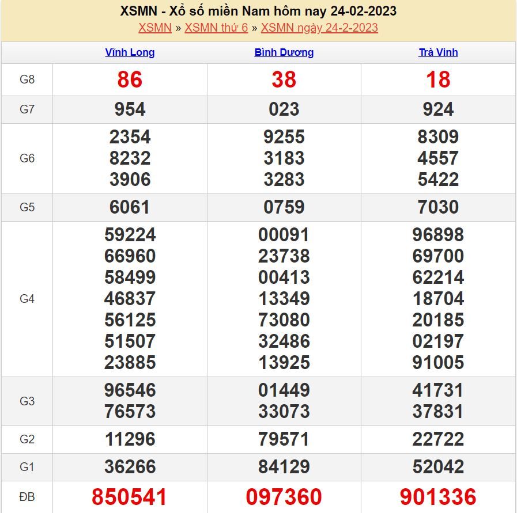Viewport: 517px width, 513px height.
Task: Select the G7 prize row label
Action: tap(27, 109)
